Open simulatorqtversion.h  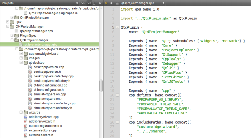coord(48,99)
